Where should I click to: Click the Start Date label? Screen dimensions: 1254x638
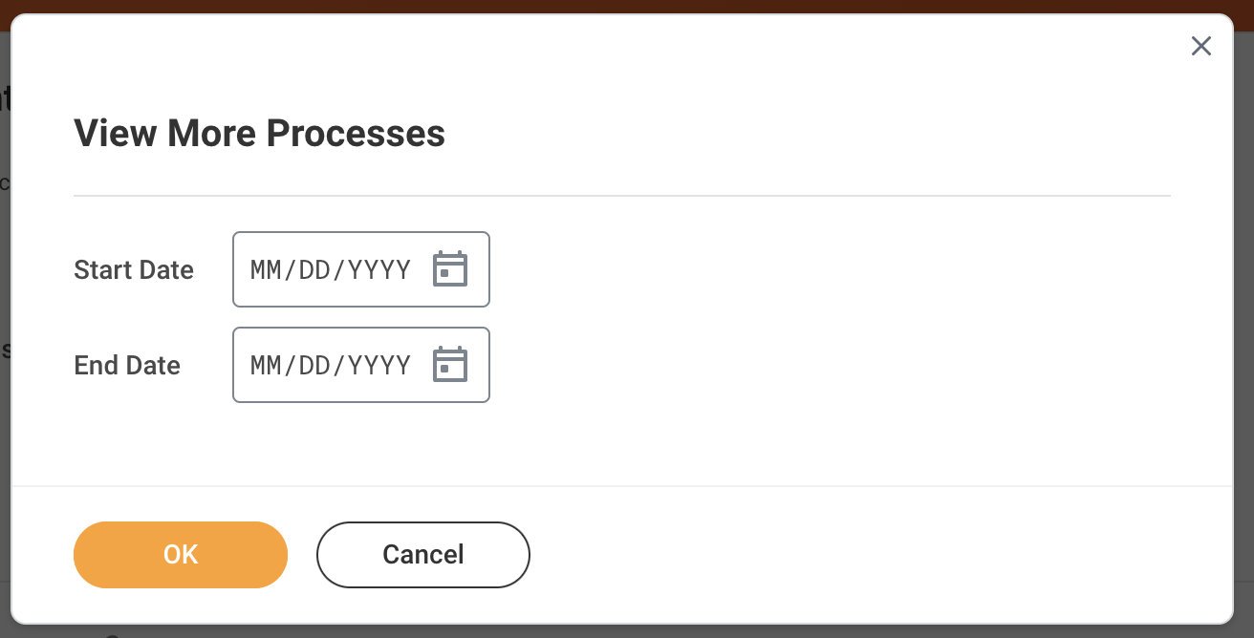point(133,269)
